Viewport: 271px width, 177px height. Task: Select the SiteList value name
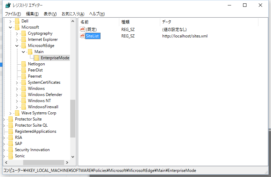pos(93,36)
